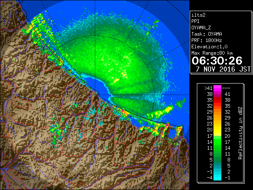Viewport: 253px width, 190px height.
Task: Click the '>41' legend value
Action: tap(208, 88)
